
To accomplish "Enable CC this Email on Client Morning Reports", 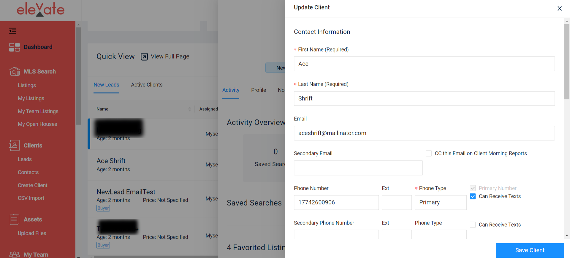I will 429,153.
